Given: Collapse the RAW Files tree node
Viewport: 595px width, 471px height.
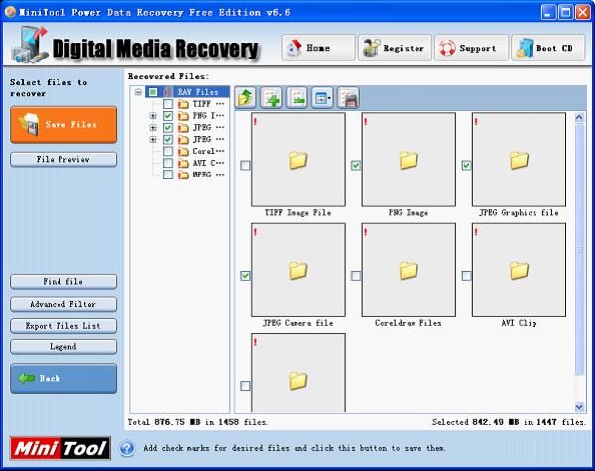Looking at the screenshot, I should click(138, 92).
